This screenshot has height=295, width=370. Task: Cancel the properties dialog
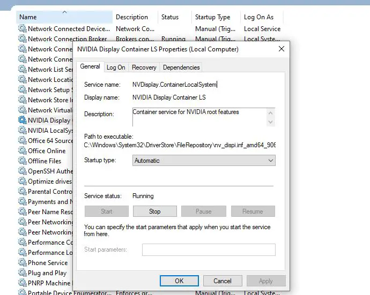[x=223, y=281]
